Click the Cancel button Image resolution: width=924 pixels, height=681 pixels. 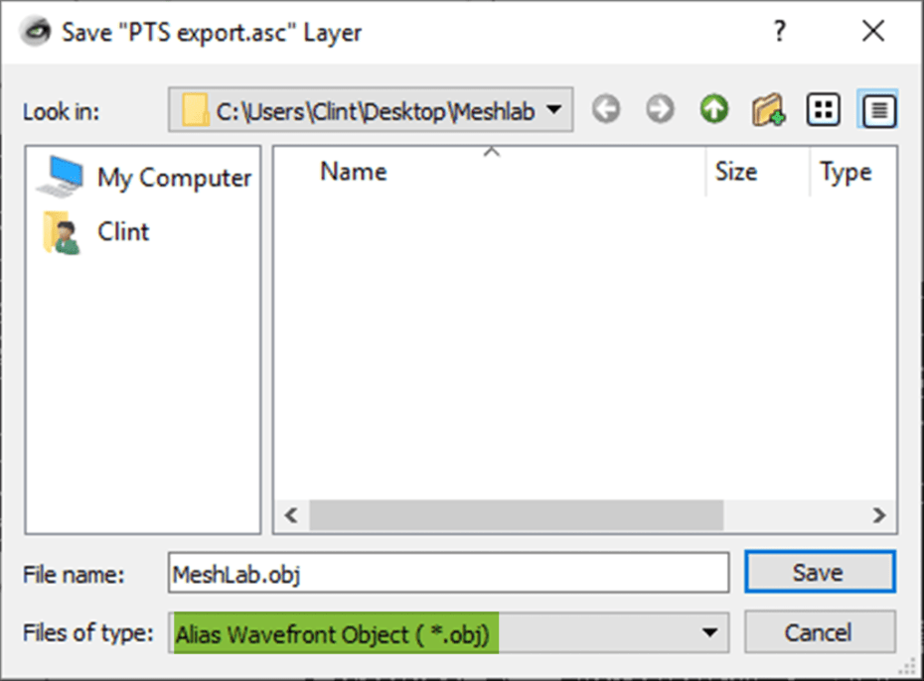pos(820,632)
